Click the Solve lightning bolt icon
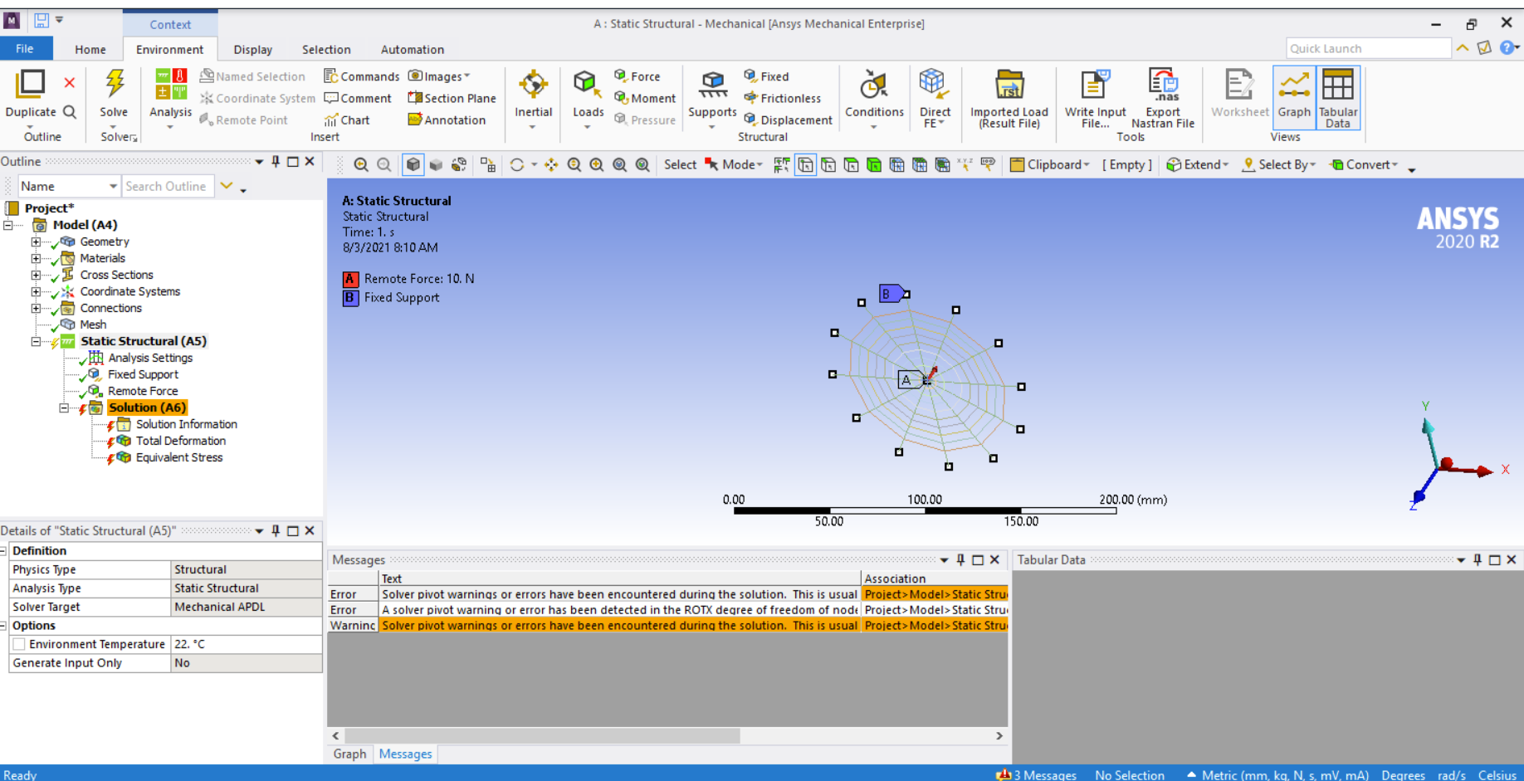Screen dimensions: 1524x781 click(115, 84)
